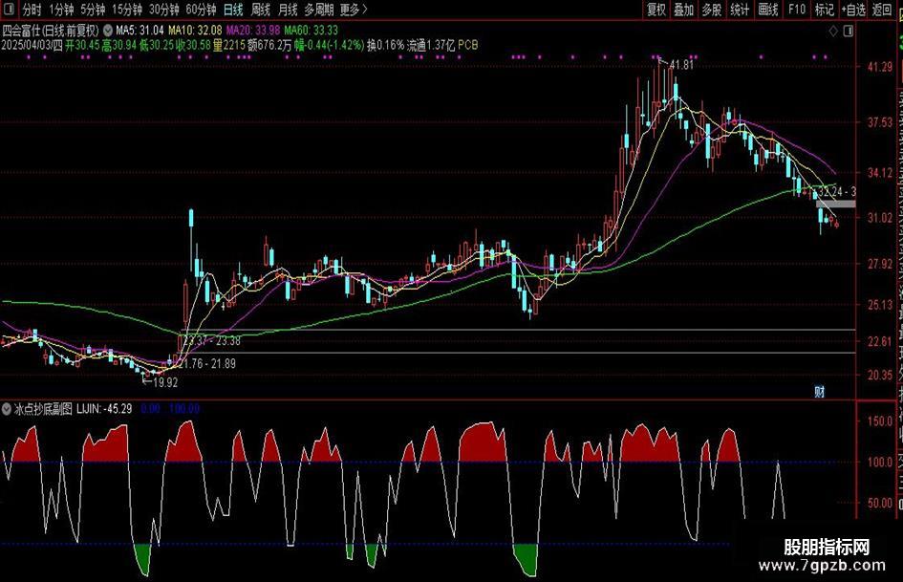The height and width of the screenshot is (582, 903).
Task: Click the diamond icon at chart top-right
Action: 832,32
